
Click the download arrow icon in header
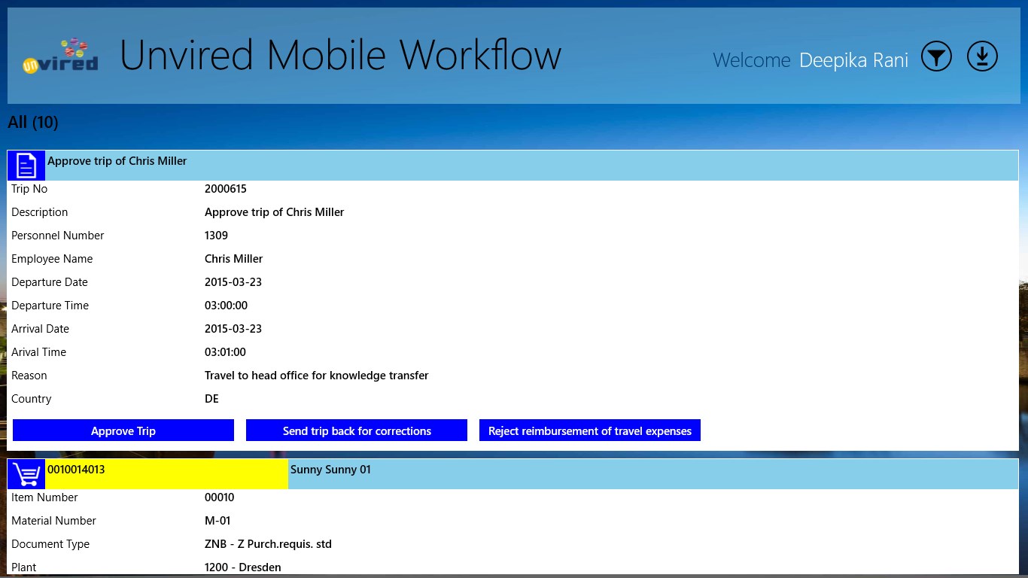982,57
